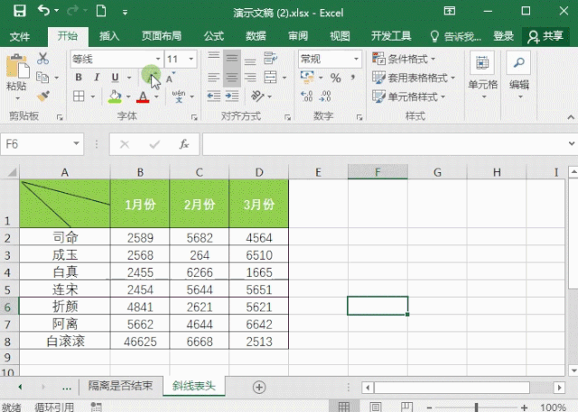Open 套用表格格式 table format menu
Image resolution: width=578 pixels, height=412 pixels.
pyautogui.click(x=414, y=78)
